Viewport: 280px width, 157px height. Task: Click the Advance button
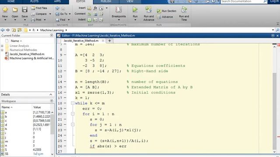pyautogui.click(x=165, y=17)
